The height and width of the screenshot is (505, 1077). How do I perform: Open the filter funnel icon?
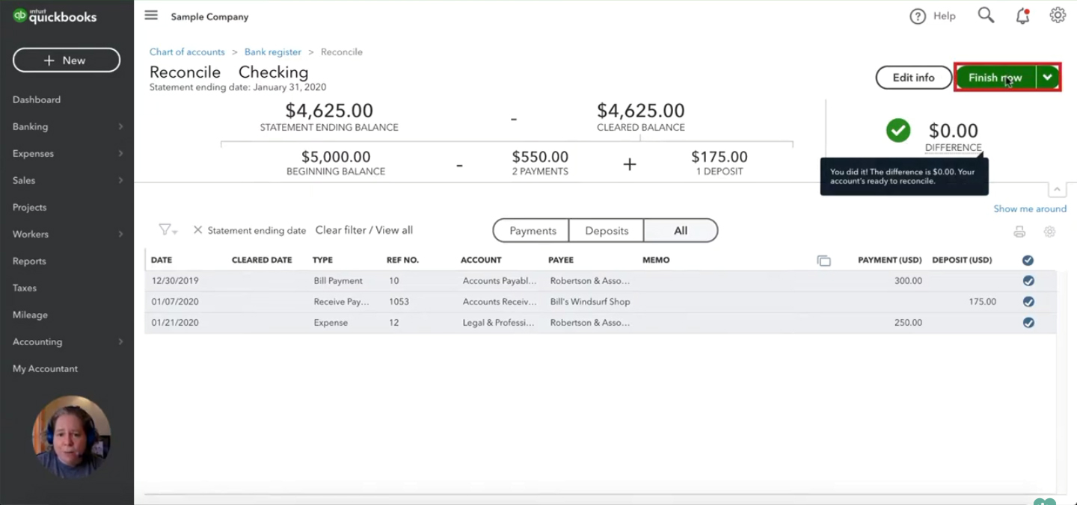168,230
